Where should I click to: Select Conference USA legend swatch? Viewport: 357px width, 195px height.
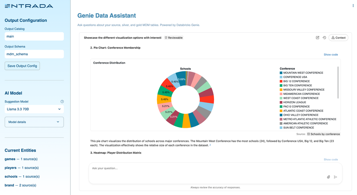pos(281,77)
